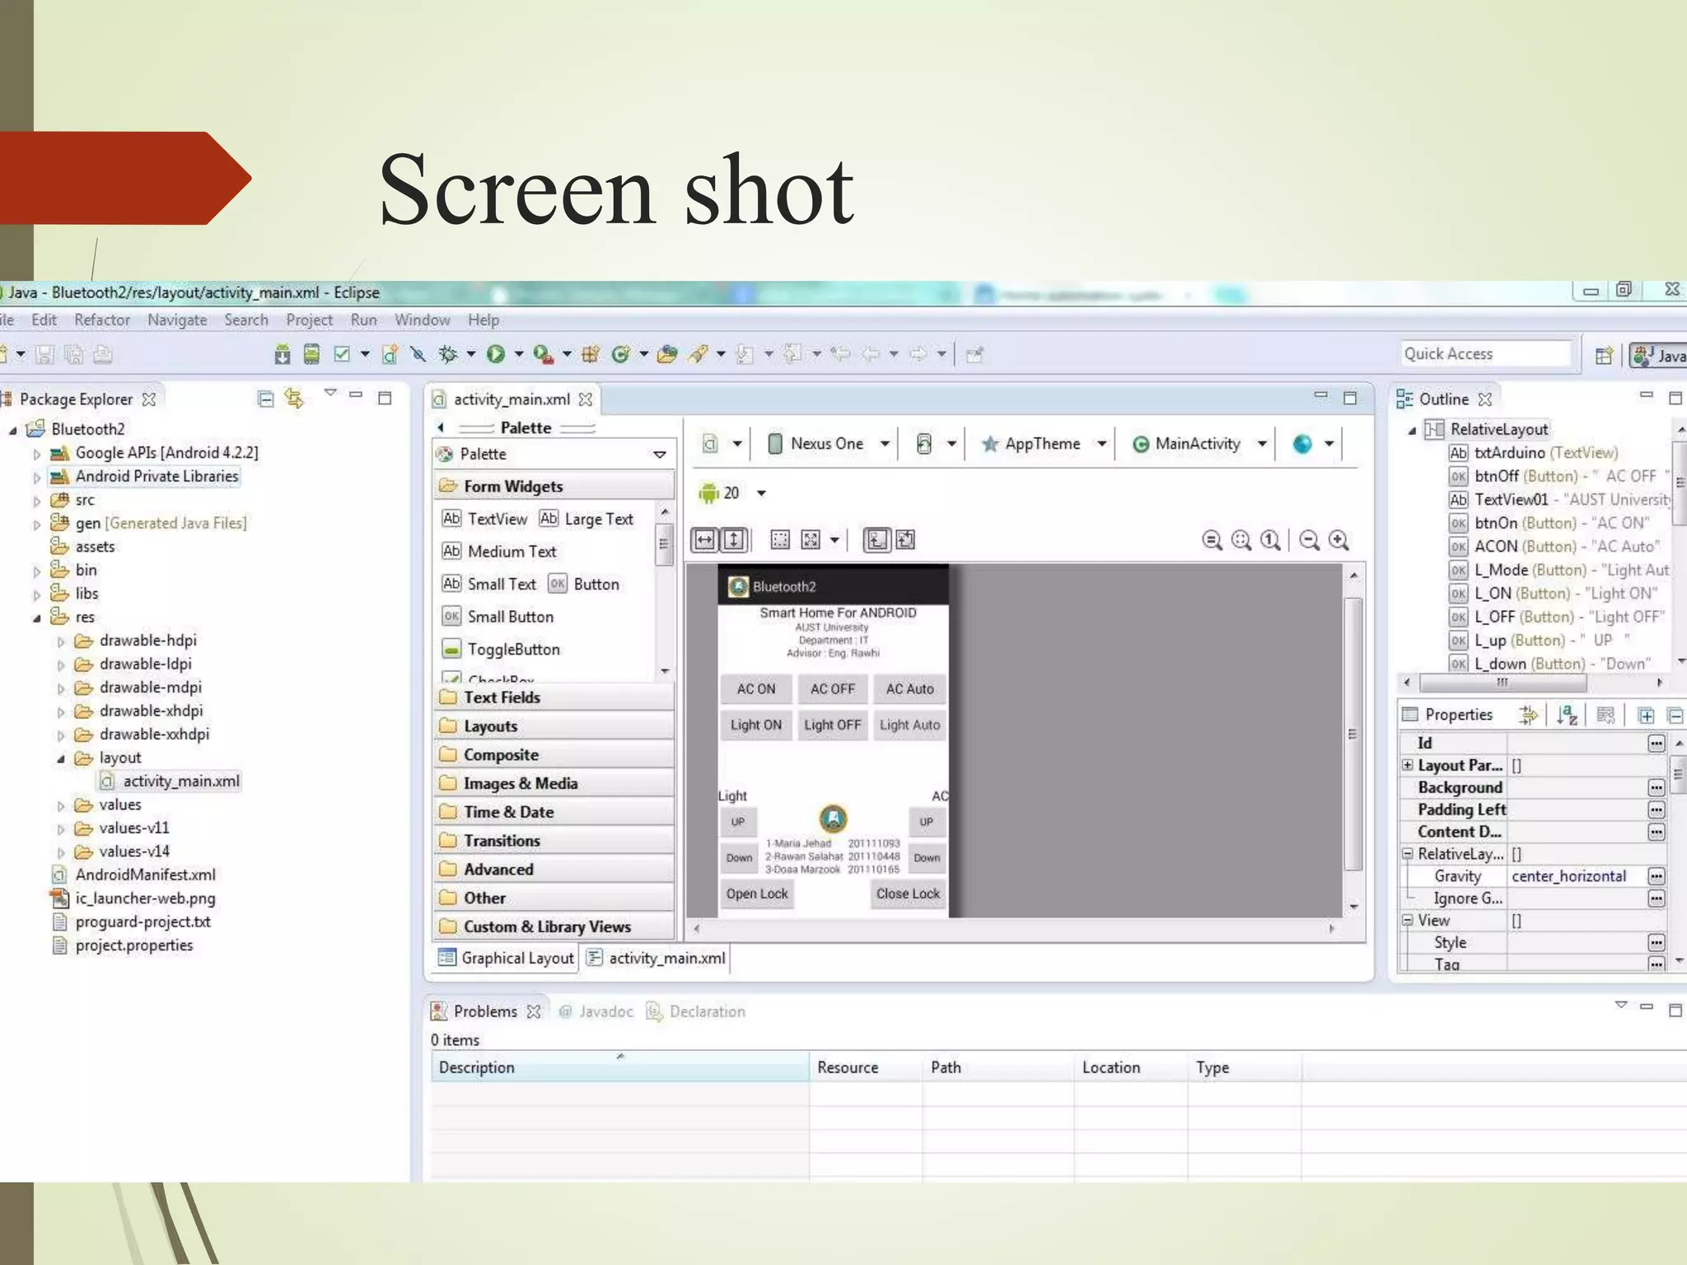Viewport: 1687px width, 1265px height.
Task: Click the Debug bug toolbar icon
Action: (448, 354)
